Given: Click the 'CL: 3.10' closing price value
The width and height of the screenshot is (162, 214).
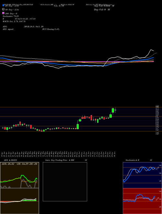Looking at the screenshot, I should [59, 6].
